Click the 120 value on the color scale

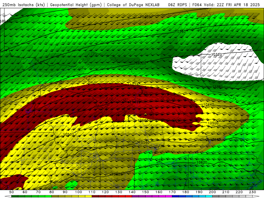click(105, 192)
